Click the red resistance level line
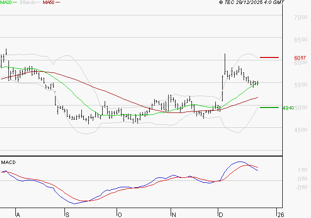The width and height of the screenshot is (311, 218). pyautogui.click(x=269, y=57)
